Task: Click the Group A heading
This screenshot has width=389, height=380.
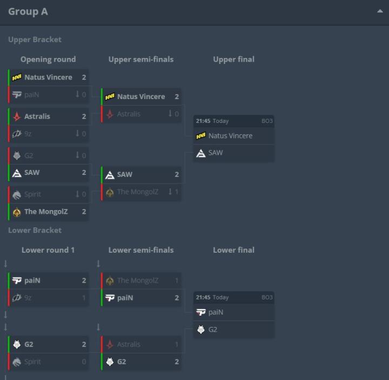Action: coord(28,11)
